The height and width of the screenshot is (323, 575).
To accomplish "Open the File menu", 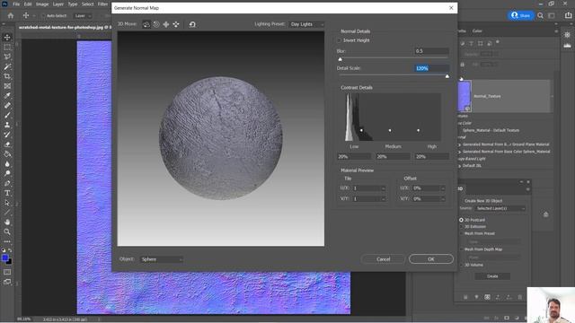I will point(16,4).
